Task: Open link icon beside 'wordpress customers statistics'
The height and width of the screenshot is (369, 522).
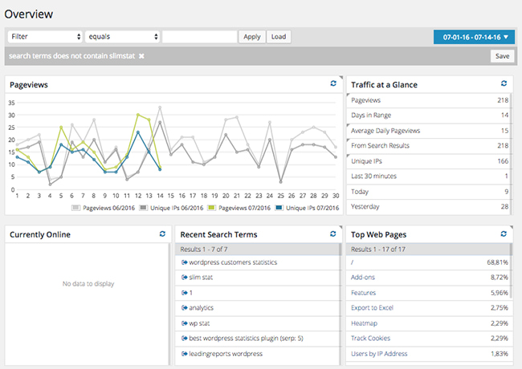Action: pos(184,262)
